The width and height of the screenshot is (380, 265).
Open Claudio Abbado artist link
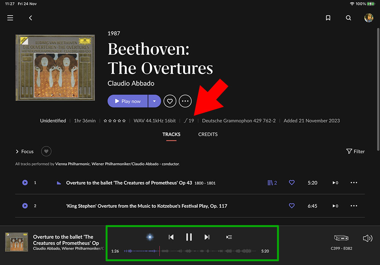(x=131, y=83)
